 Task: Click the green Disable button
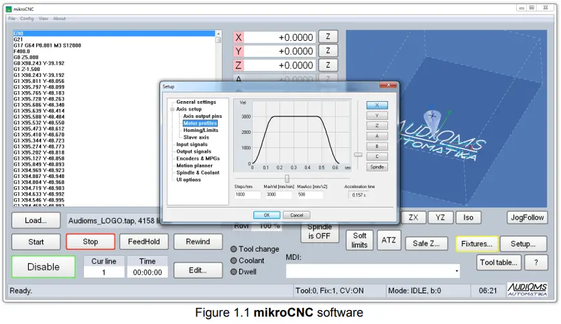coord(44,267)
